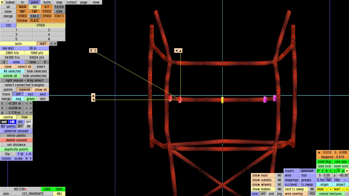Set grid spacing to 0.1m
The image size is (349, 196).
coord(320,180)
